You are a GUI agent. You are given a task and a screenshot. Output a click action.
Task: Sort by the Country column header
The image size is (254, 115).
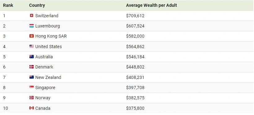(x=37, y=5)
